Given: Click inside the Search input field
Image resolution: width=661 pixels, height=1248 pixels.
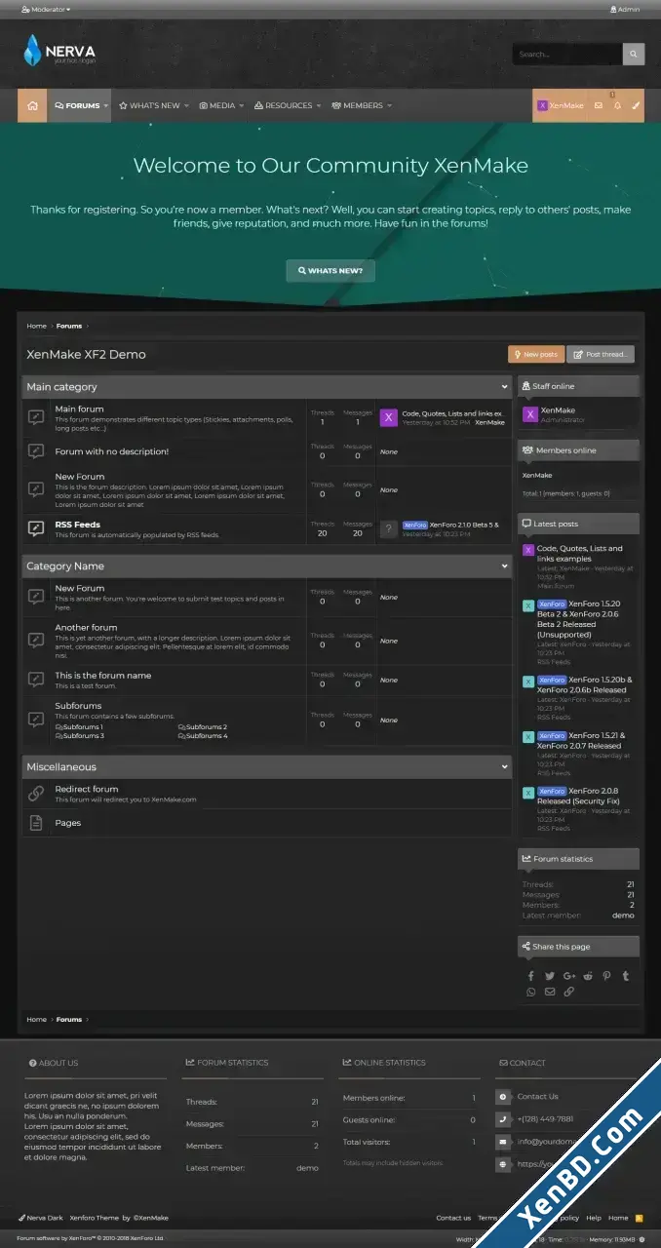Looking at the screenshot, I should tap(567, 54).
